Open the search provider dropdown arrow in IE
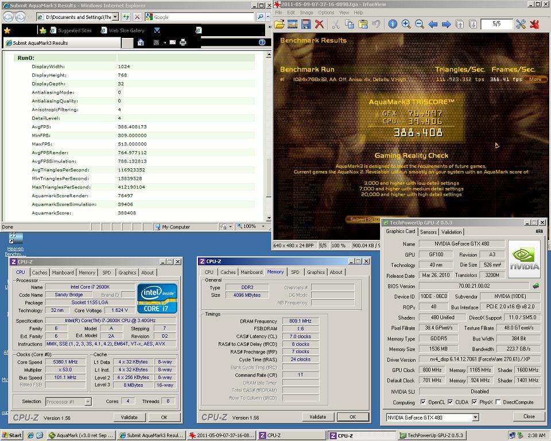 (268, 17)
